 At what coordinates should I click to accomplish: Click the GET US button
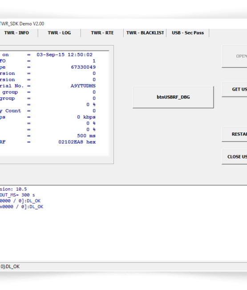coord(235,89)
